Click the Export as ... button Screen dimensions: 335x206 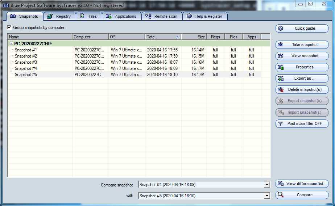[302, 78]
